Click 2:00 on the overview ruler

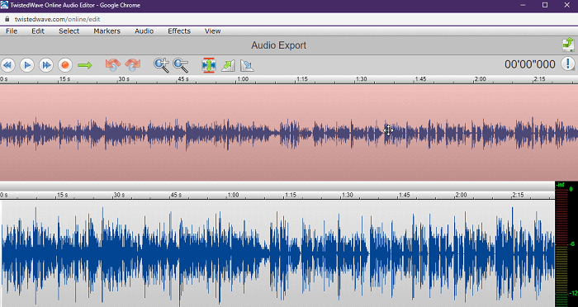point(481,79)
